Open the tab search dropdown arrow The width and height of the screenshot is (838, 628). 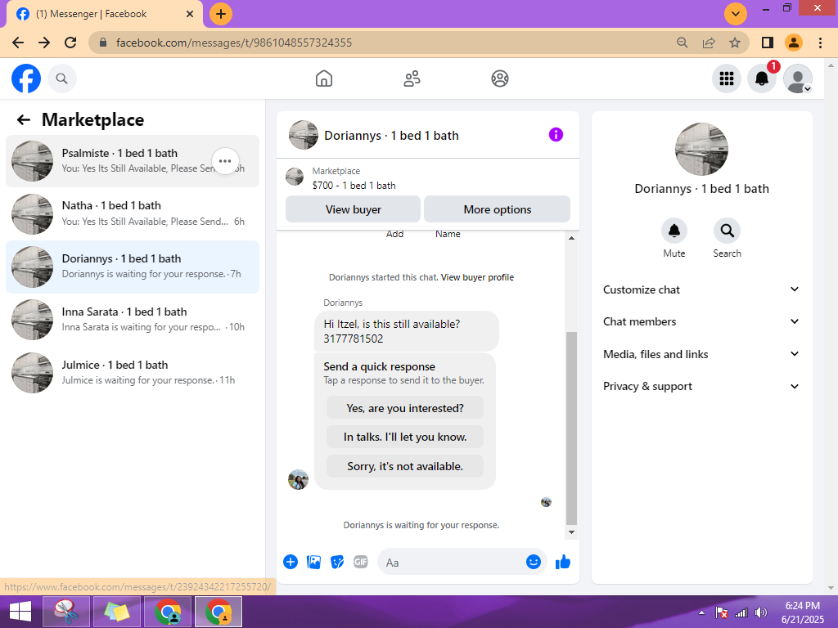736,14
